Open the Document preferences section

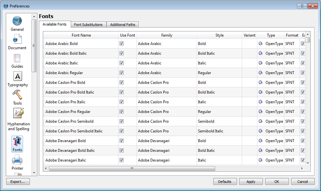[x=17, y=42]
